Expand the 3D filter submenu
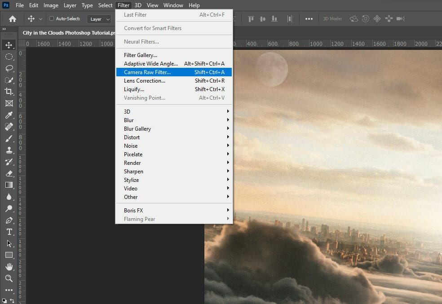Screen dimensions: 442x304 pyautogui.click(x=174, y=111)
